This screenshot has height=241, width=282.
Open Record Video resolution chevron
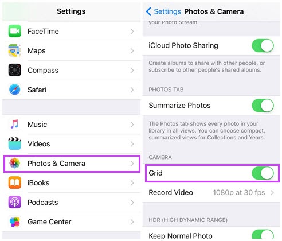[x=272, y=193]
